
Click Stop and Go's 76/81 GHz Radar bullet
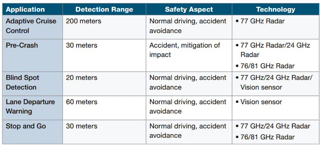(265, 137)
